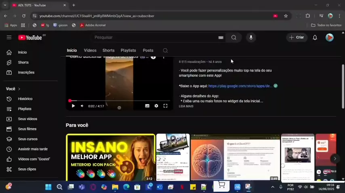The height and width of the screenshot is (193, 345).
Task: Click the search magnifier button
Action: pyautogui.click(x=234, y=37)
